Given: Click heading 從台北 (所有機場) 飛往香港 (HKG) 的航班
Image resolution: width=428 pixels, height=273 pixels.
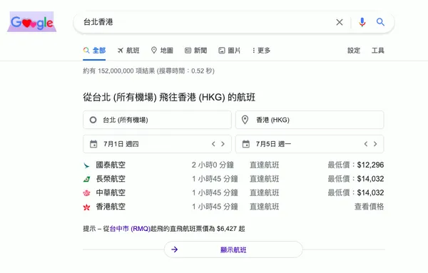Looking at the screenshot, I should pos(169,98).
